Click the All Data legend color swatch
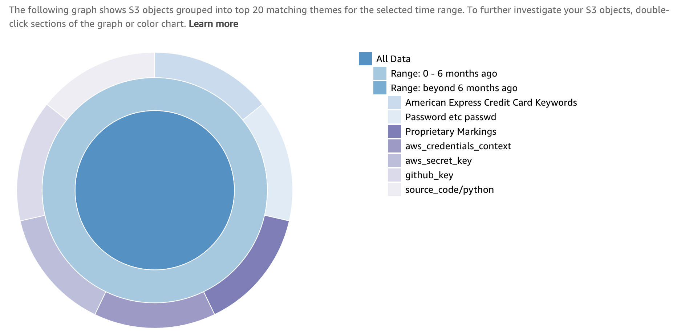Image resolution: width=677 pixels, height=334 pixels. tap(365, 59)
